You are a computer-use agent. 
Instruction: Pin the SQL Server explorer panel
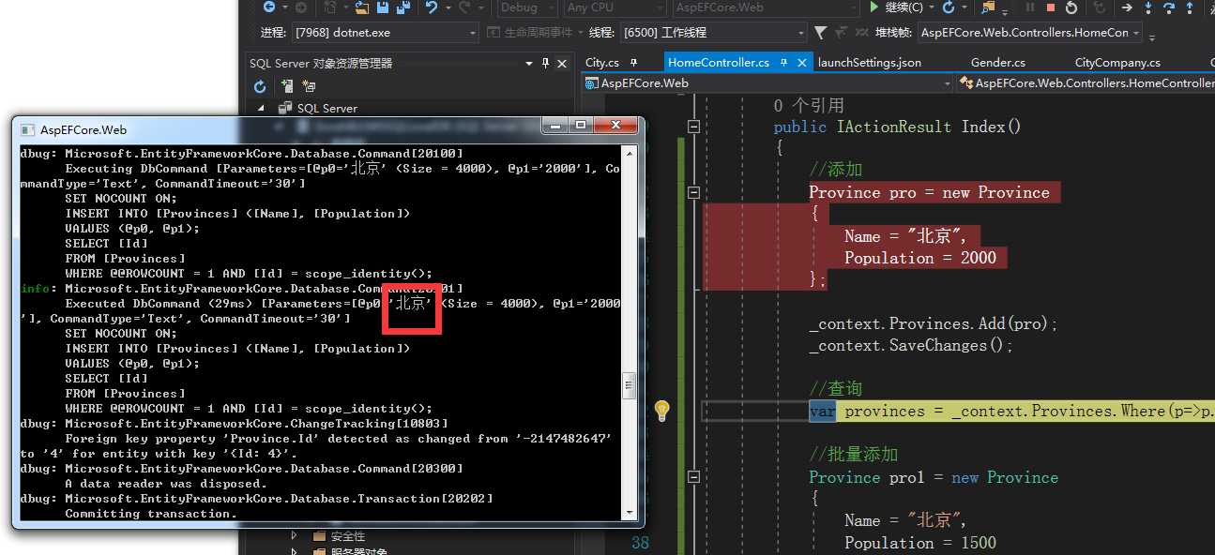point(545,63)
